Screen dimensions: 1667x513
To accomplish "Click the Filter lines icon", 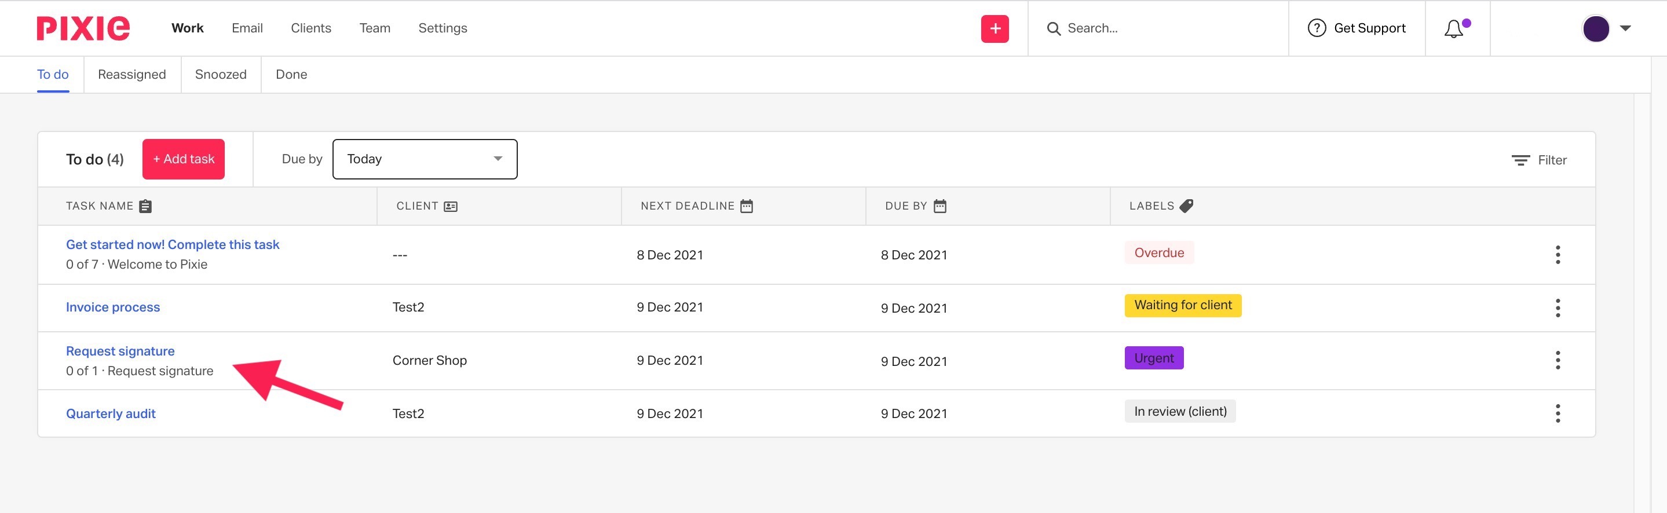I will 1520,160.
